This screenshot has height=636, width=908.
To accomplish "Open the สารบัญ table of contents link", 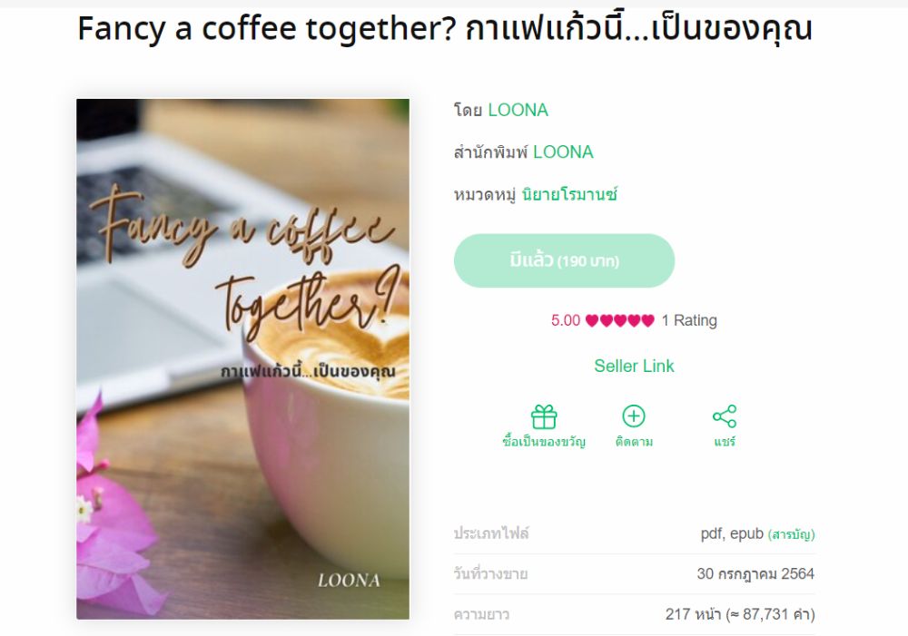I will (791, 534).
